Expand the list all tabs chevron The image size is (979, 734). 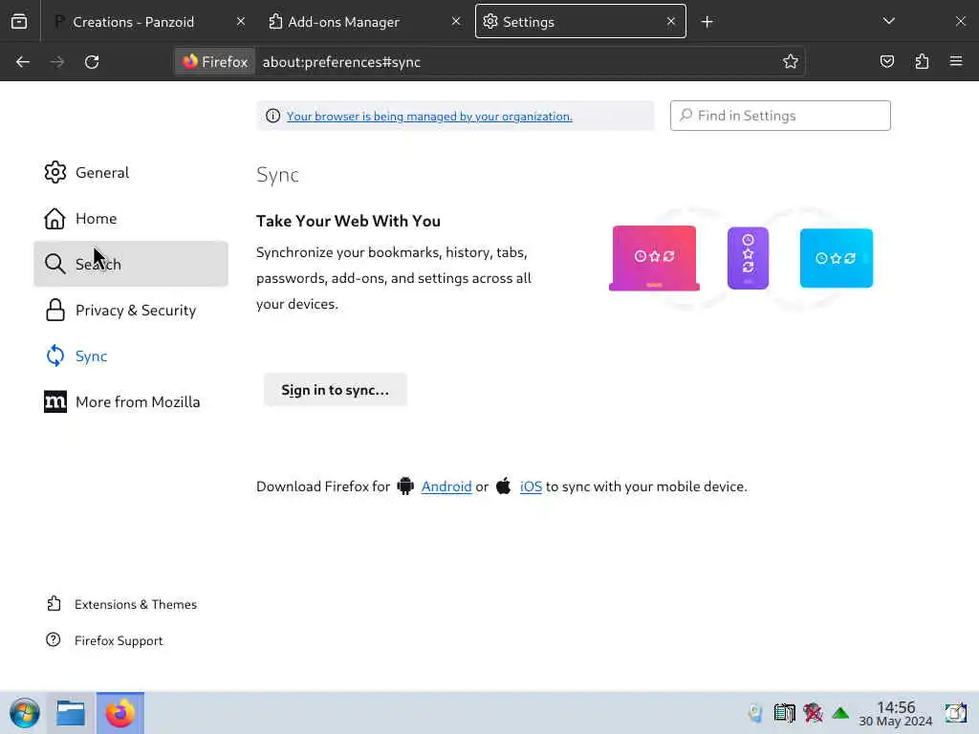[889, 21]
